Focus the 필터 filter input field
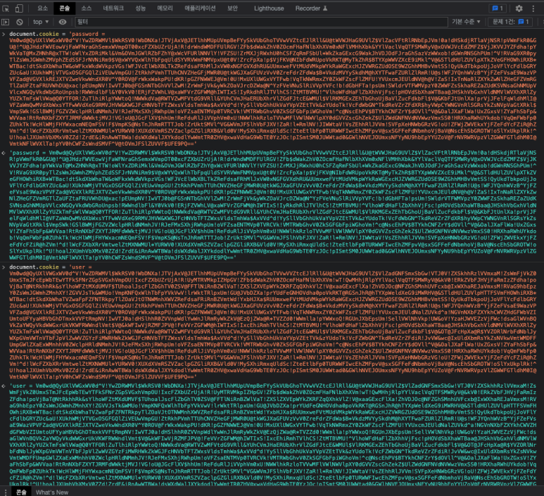This screenshot has height=496, width=544. click(261, 22)
